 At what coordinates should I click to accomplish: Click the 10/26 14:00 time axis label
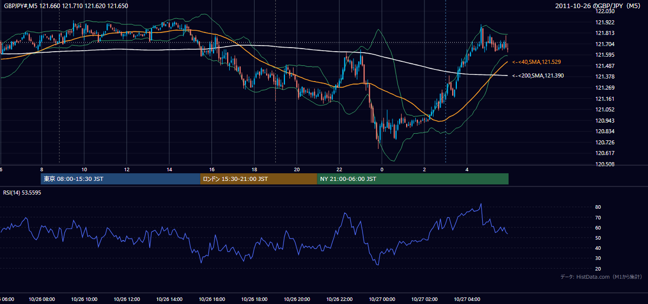(169, 299)
